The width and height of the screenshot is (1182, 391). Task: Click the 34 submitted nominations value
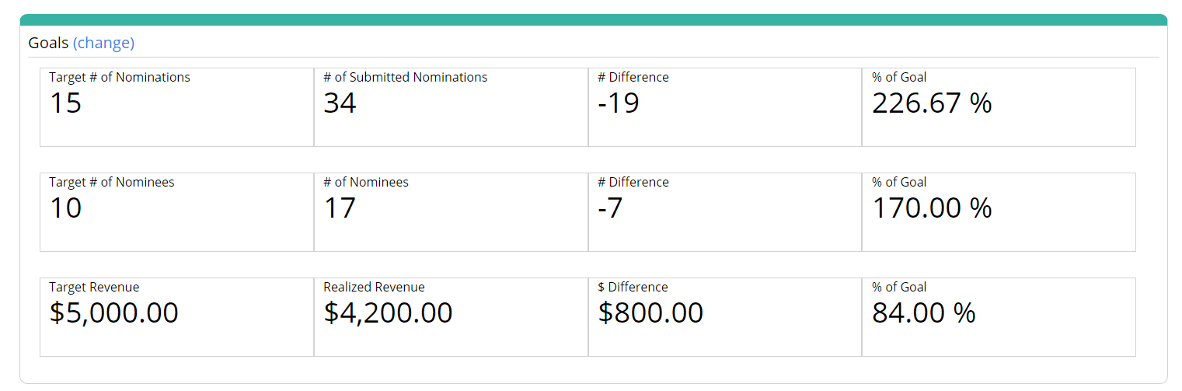point(340,103)
